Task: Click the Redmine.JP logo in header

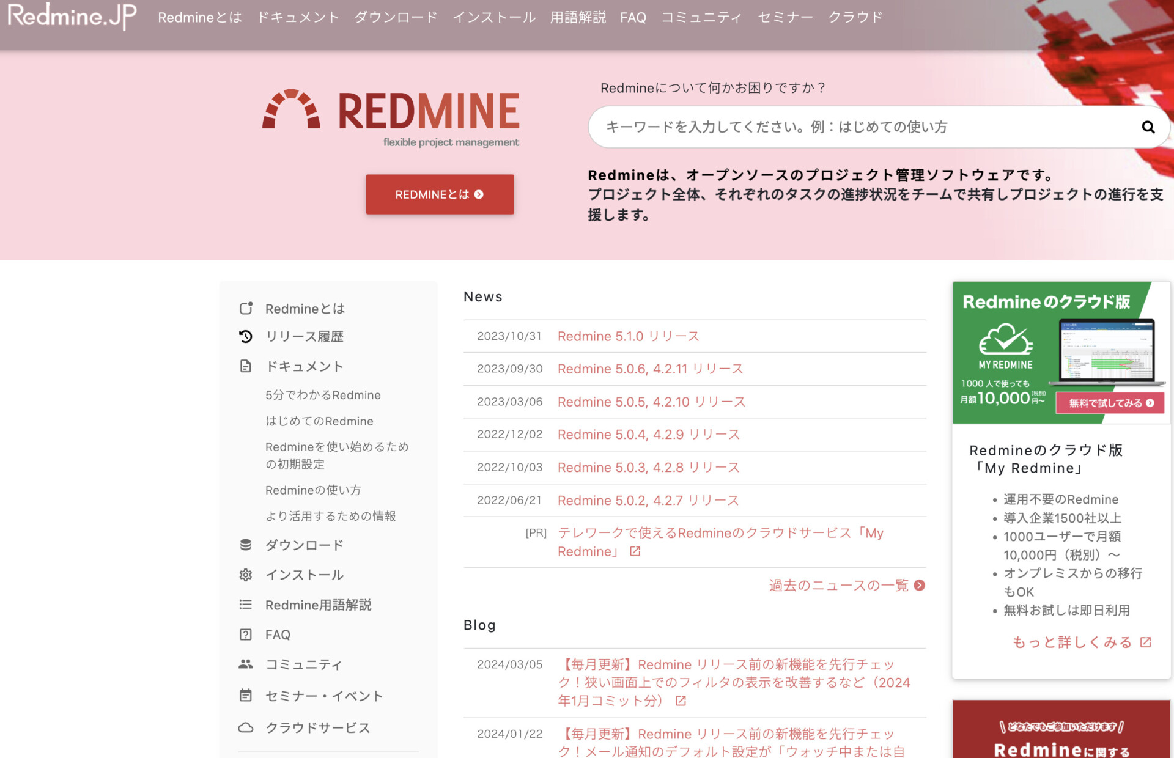Action: (72, 17)
